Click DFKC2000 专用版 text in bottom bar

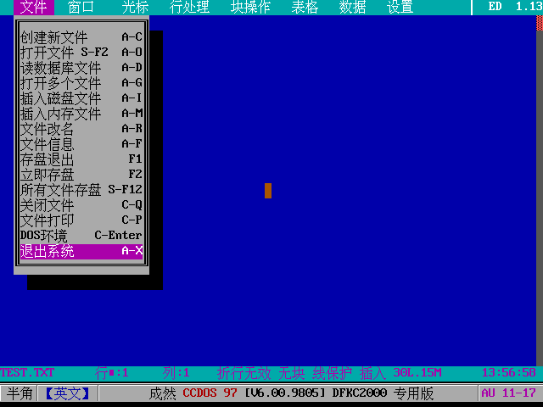pyautogui.click(x=383, y=393)
